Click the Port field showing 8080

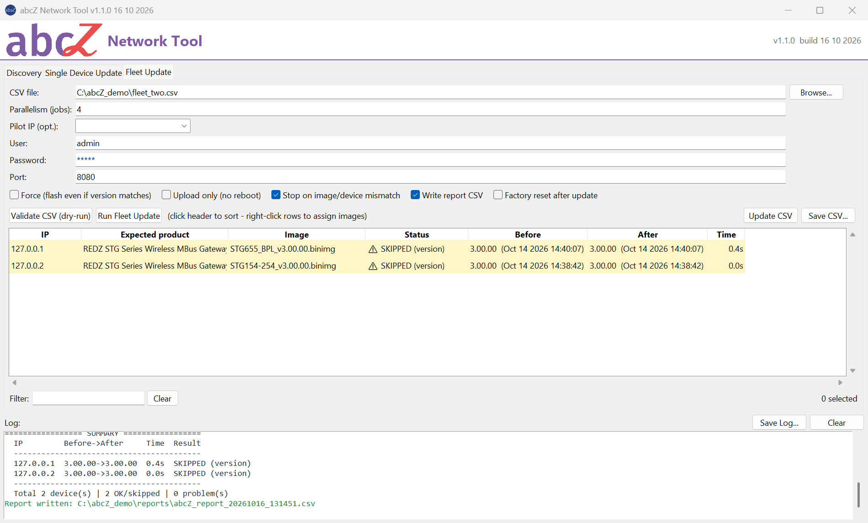pos(430,177)
